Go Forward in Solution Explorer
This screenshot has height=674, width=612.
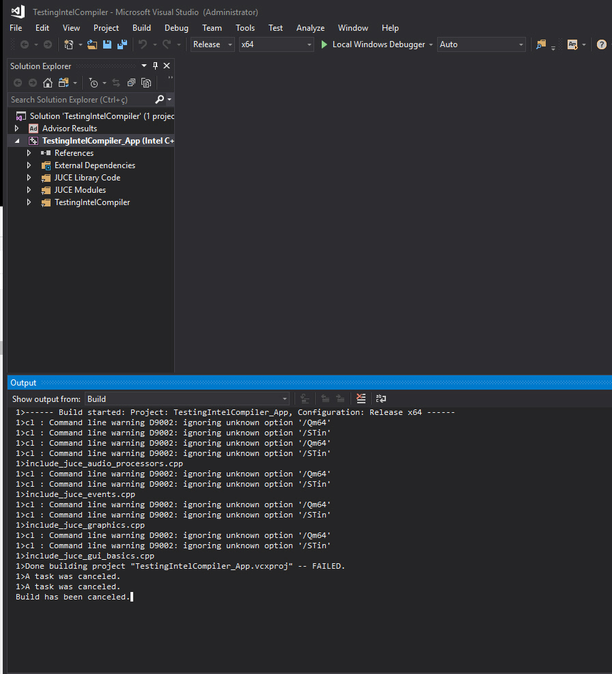point(33,83)
